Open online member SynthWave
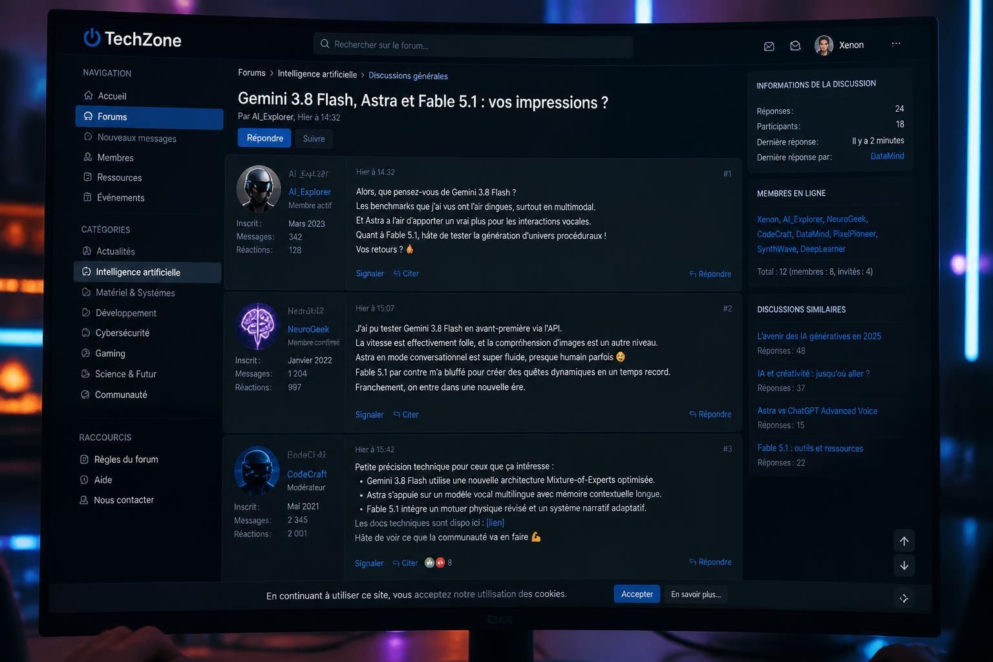This screenshot has height=662, width=993. [776, 249]
